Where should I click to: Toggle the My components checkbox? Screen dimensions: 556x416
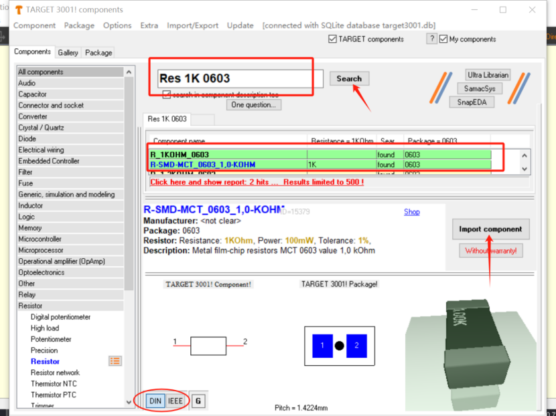coord(443,39)
